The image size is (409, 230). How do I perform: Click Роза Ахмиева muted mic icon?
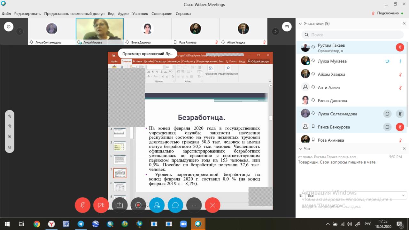[x=400, y=140]
